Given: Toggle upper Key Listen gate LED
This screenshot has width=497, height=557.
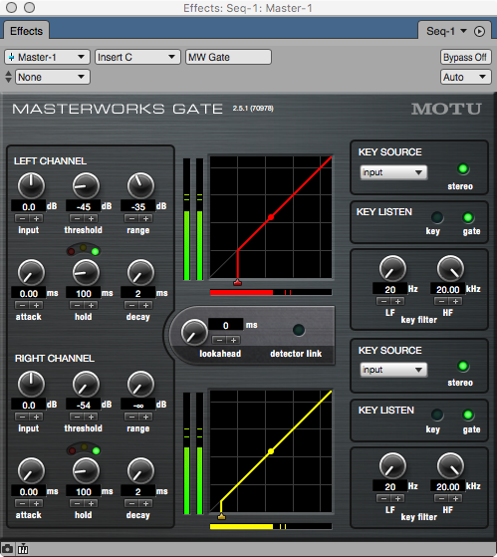Looking at the screenshot, I should (468, 217).
